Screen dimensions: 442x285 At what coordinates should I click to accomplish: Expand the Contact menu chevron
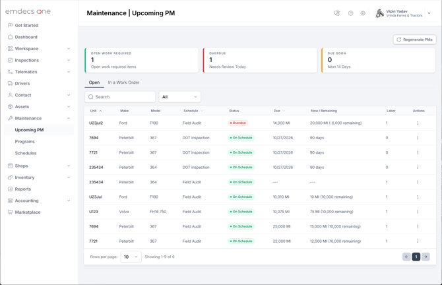(69, 95)
